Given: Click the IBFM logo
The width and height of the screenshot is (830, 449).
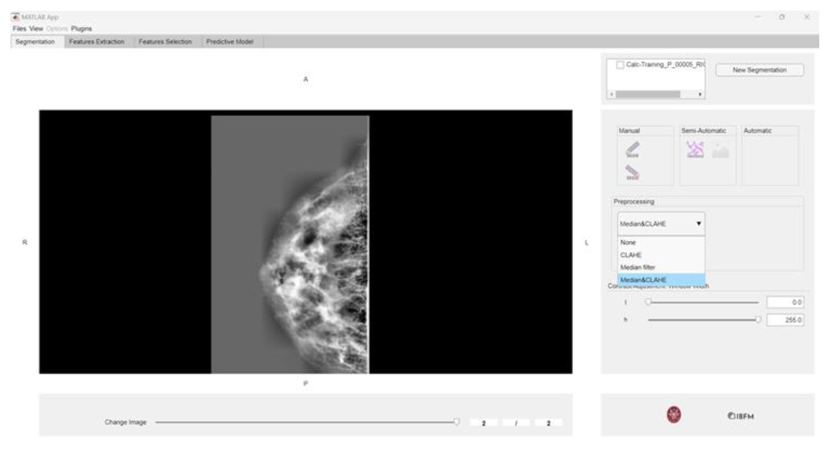Looking at the screenshot, I should pyautogui.click(x=741, y=416).
